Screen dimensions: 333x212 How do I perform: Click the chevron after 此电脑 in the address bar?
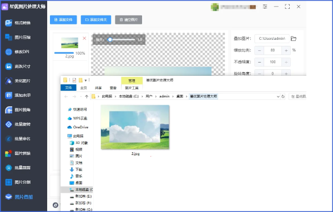coord(115,96)
